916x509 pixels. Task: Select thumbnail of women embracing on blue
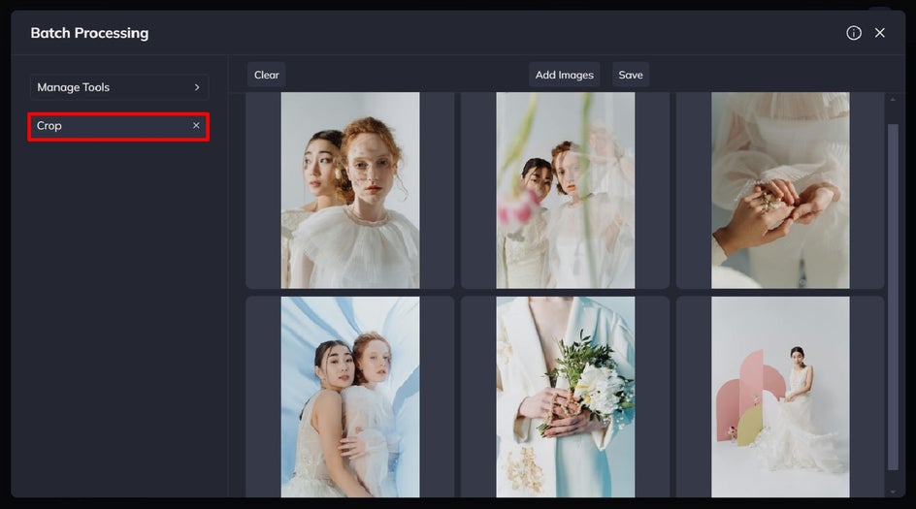click(x=350, y=397)
